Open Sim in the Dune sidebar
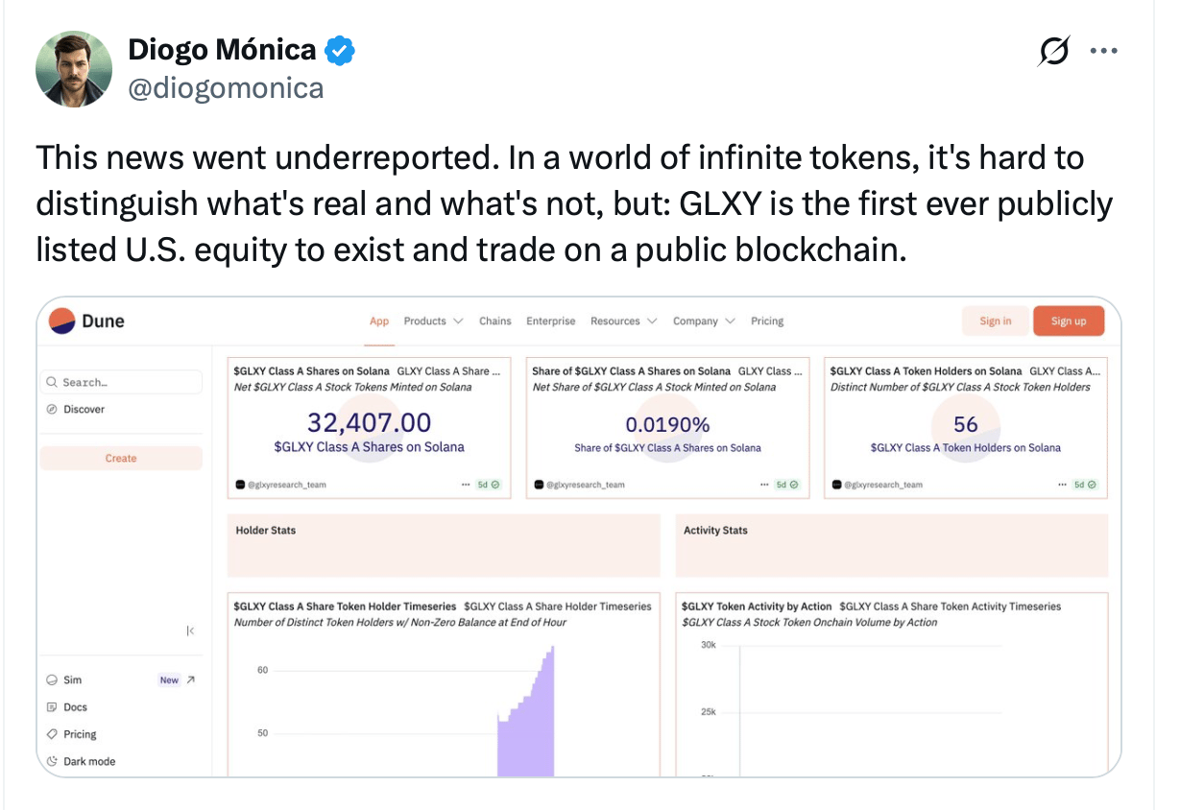This screenshot has width=1180, height=810. [73, 679]
